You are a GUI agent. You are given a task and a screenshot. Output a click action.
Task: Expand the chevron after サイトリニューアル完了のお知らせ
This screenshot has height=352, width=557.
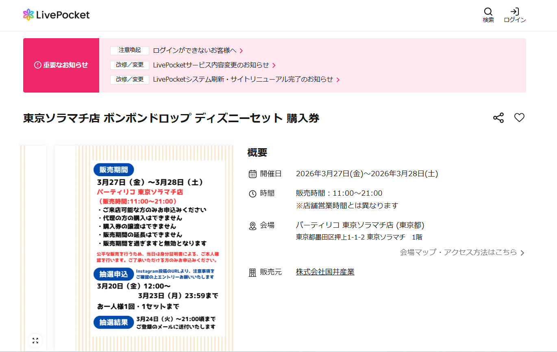click(x=338, y=80)
